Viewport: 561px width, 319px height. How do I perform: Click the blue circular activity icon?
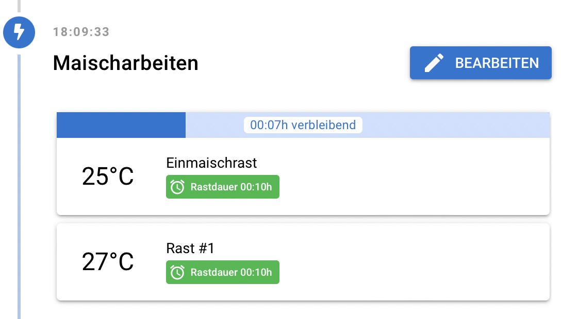(x=19, y=32)
